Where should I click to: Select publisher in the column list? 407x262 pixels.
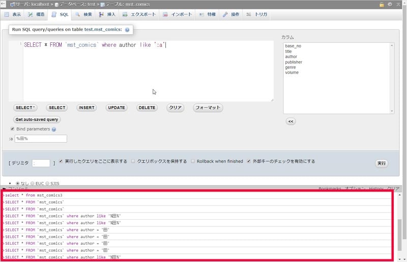pos(294,62)
